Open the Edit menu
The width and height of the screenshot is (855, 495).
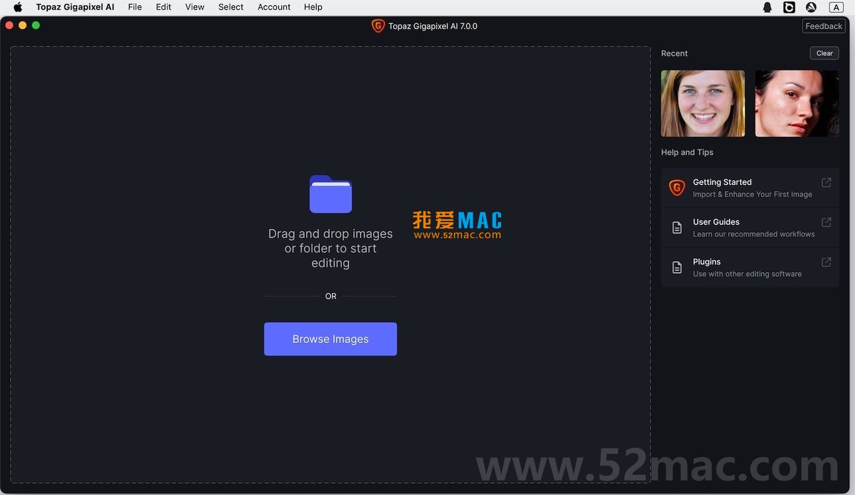pos(163,7)
